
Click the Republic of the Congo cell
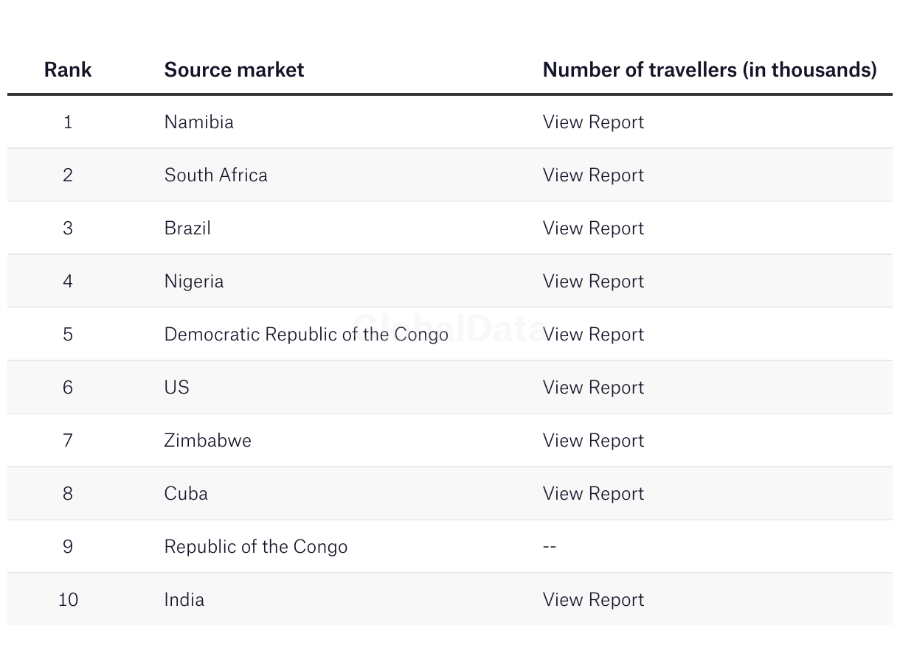[x=255, y=546]
